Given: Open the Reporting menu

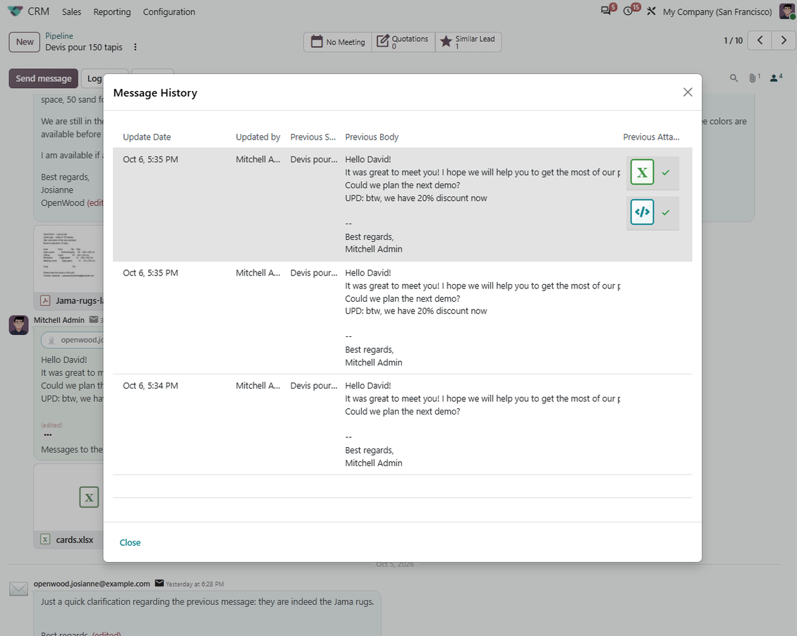Looking at the screenshot, I should [112, 12].
